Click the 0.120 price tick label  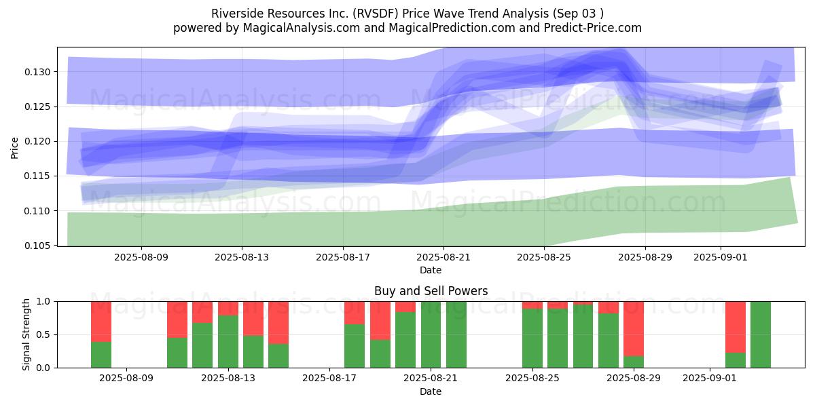(37, 141)
